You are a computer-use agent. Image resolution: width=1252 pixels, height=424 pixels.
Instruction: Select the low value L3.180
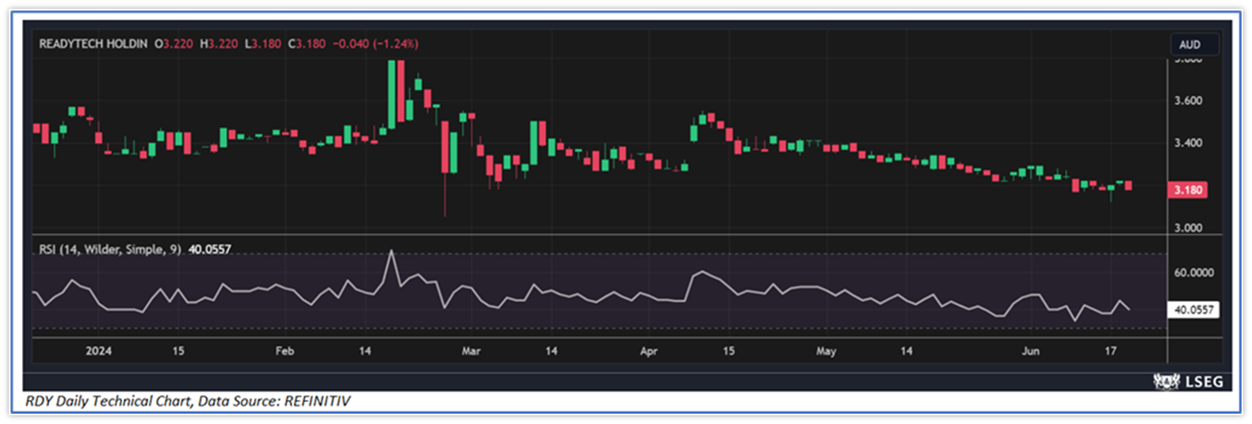(x=263, y=44)
